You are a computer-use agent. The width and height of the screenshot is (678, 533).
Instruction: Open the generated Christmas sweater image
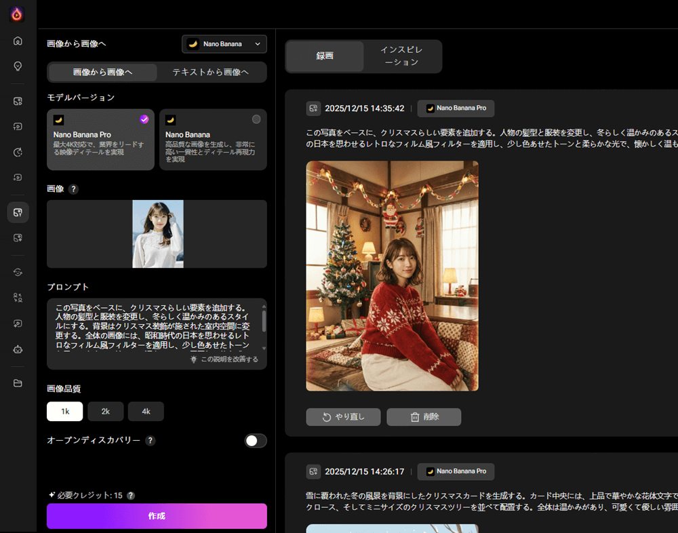coord(392,276)
